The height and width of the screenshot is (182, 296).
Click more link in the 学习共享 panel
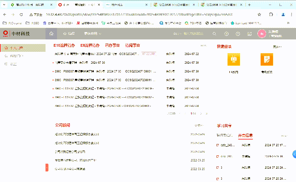284,136
